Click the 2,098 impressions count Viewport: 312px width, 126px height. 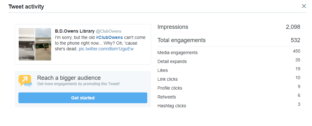(293, 27)
